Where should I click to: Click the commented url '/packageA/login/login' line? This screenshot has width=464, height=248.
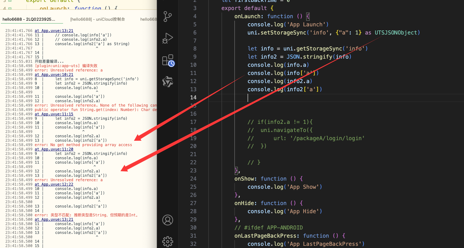(x=306, y=138)
